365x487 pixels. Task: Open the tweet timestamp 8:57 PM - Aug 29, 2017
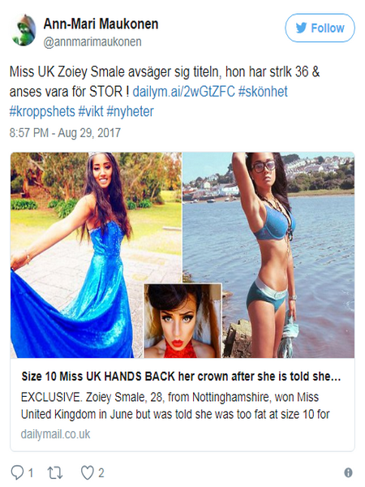[x=65, y=133]
